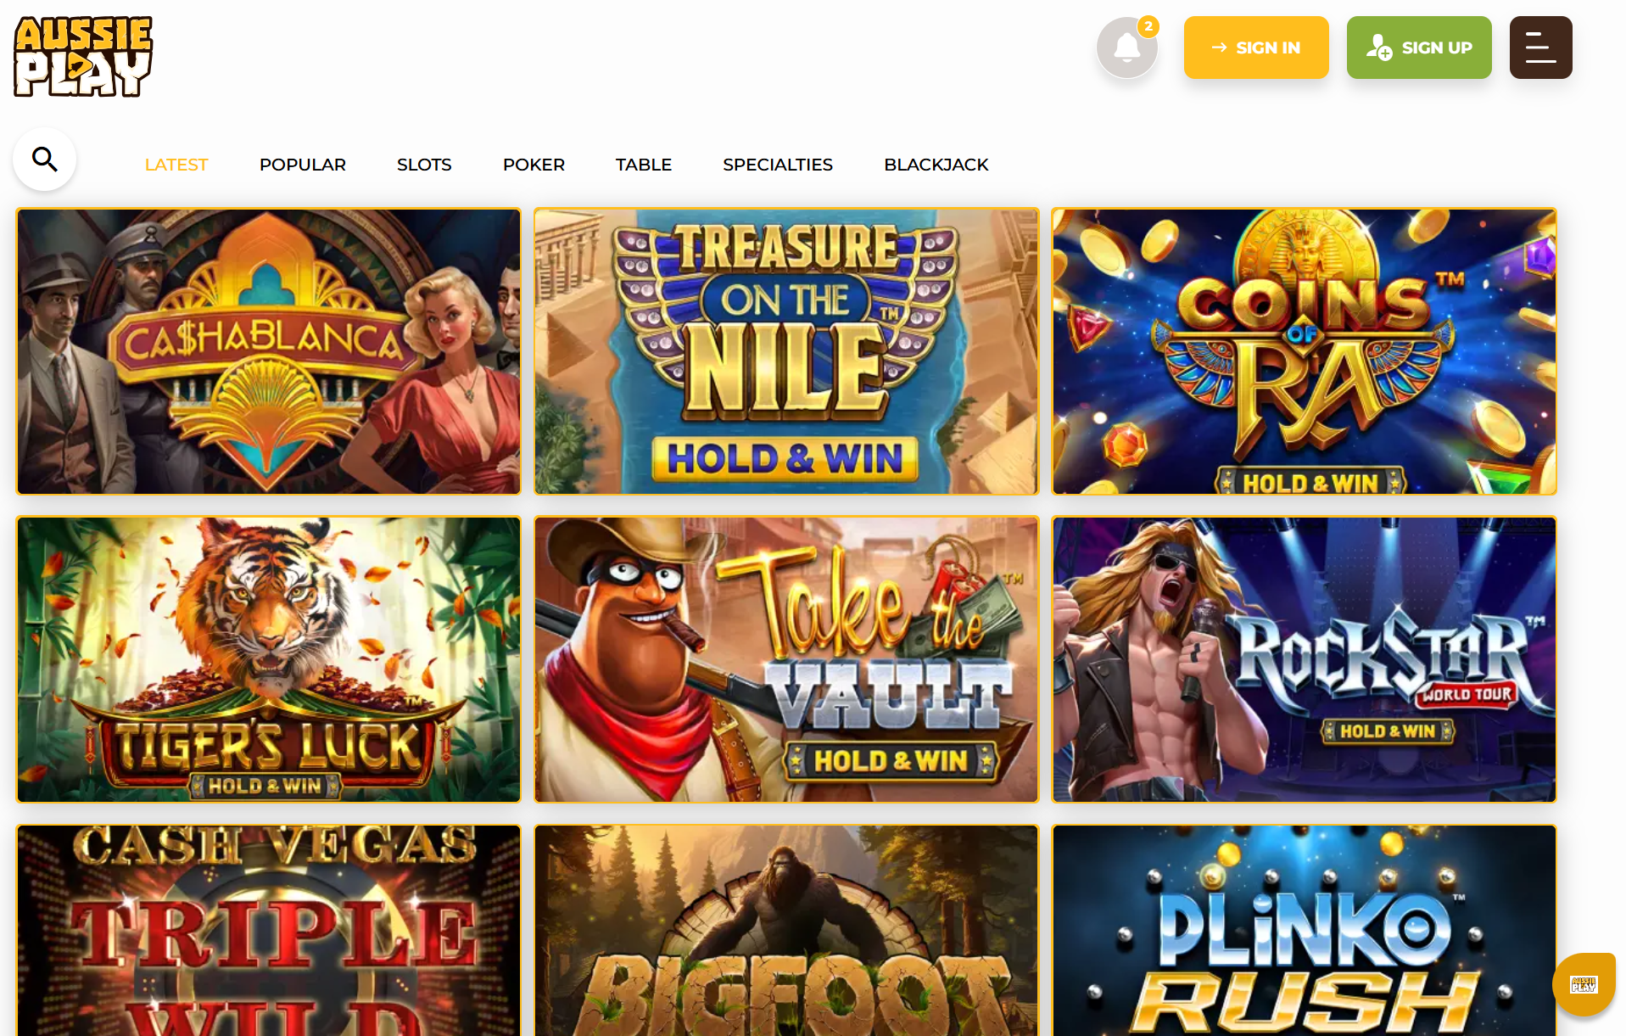Screen dimensions: 1626x1036
Task: Switch to the POPULAR tab
Action: (303, 165)
